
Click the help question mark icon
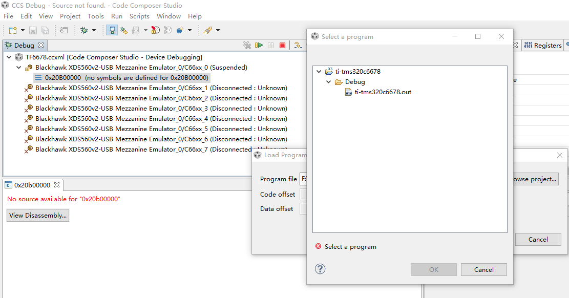320,269
